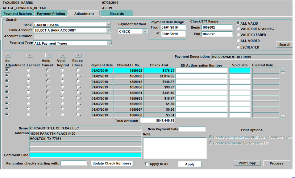Click the New Payment Date input field
Image resolution: width=295 pixels, height=178 pixels.
[x=192, y=129]
